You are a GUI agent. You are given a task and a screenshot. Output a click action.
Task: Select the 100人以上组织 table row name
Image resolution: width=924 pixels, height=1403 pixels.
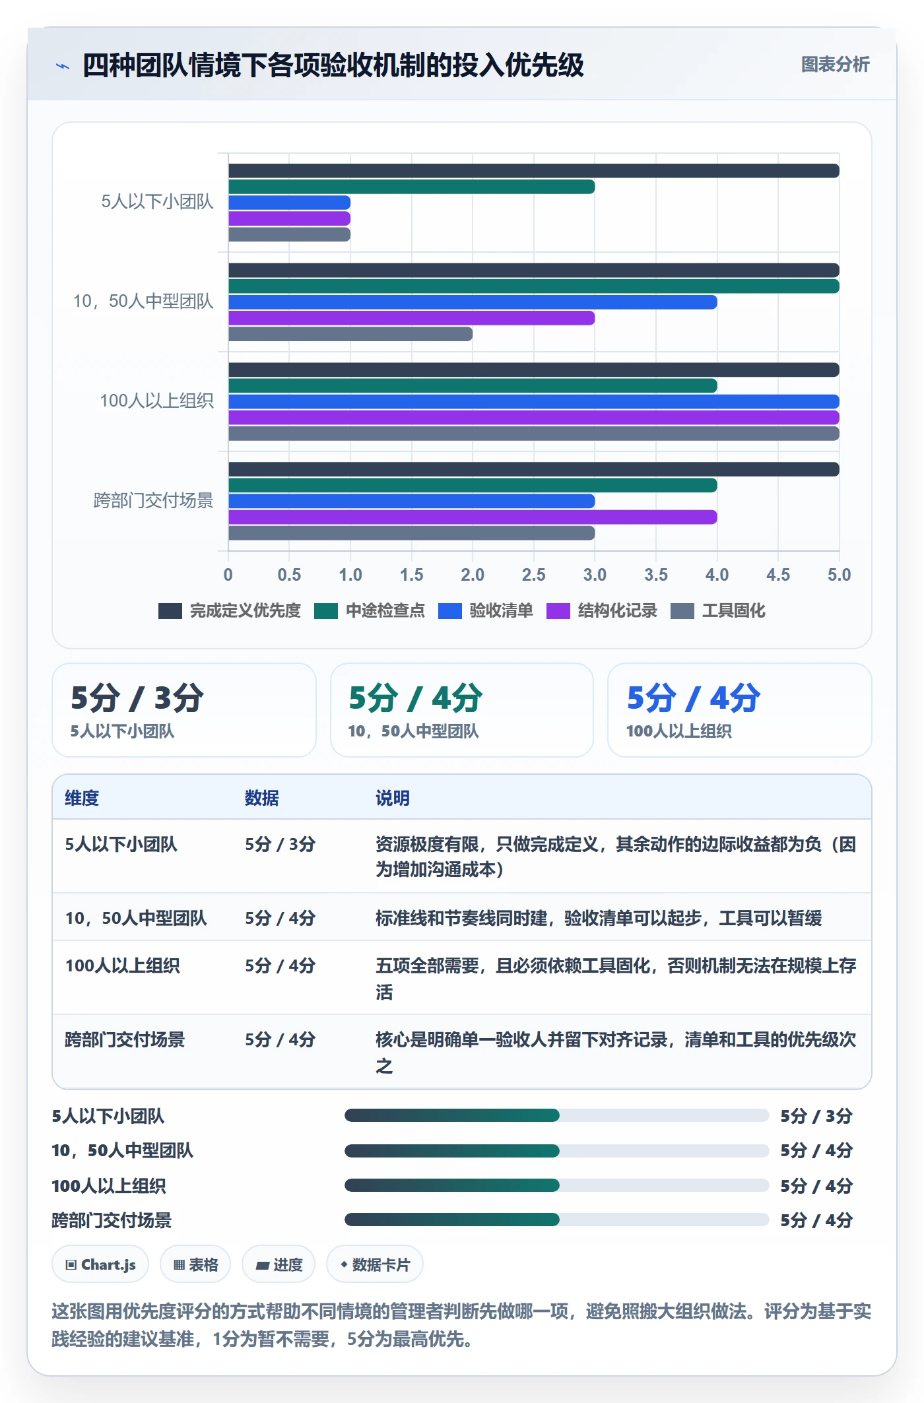point(122,966)
